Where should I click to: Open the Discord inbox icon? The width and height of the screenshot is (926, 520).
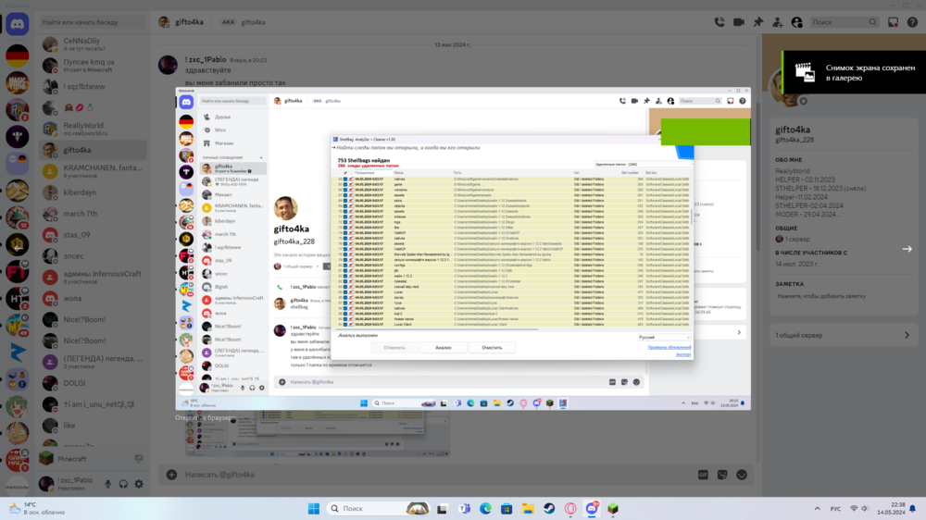click(893, 22)
